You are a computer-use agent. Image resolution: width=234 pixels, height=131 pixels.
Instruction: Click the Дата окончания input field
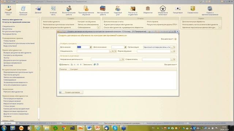118,47
